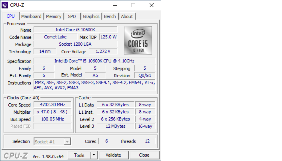Click the Cores value '6'
This screenshot has width=282, height=161.
click(107, 141)
